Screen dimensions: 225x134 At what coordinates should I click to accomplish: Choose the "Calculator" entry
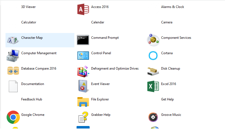tap(29, 22)
